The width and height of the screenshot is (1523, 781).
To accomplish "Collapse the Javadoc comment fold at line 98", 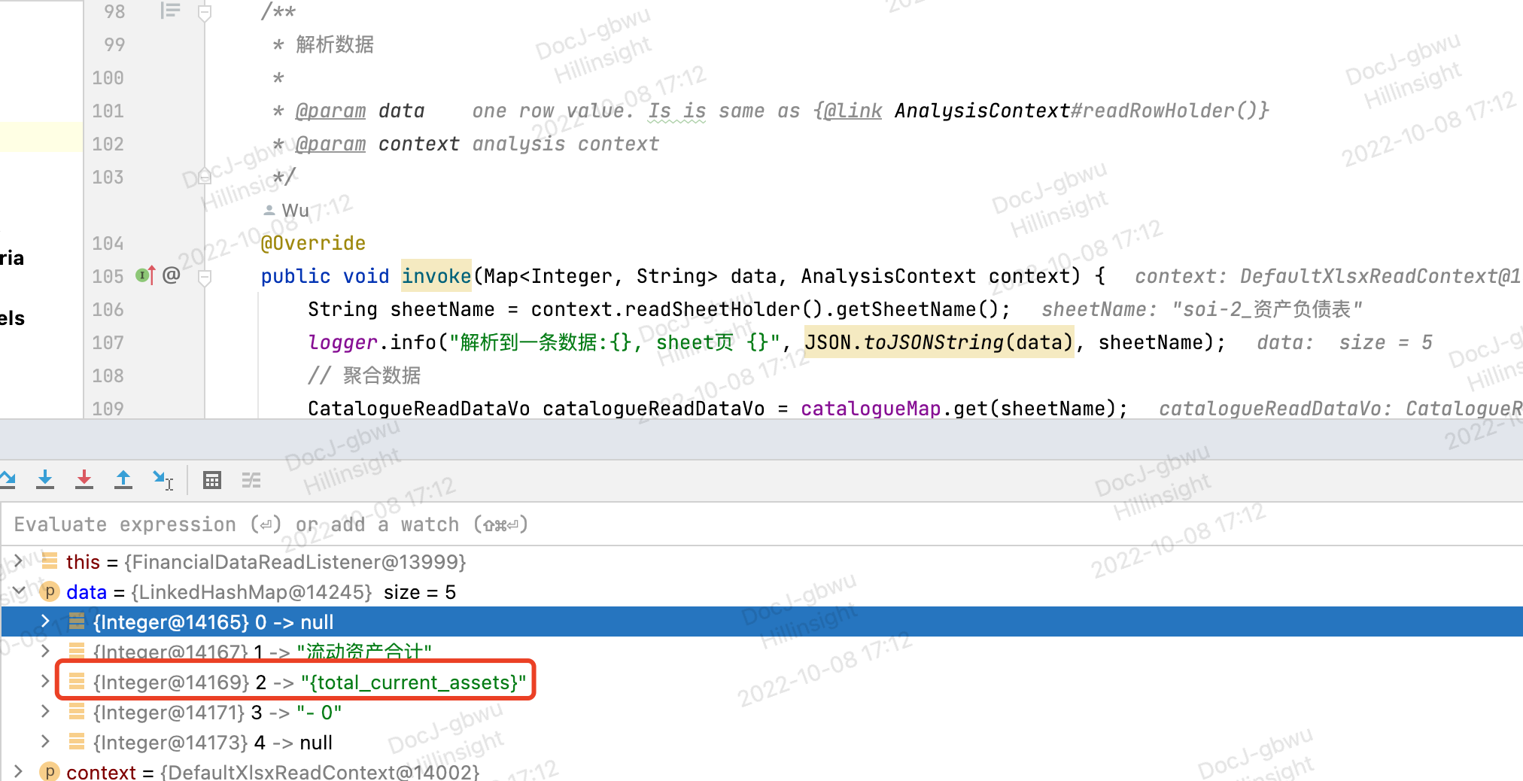I will tap(205, 12).
